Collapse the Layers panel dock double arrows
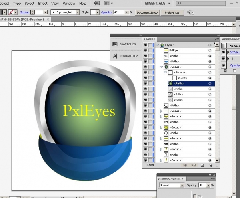Image resolution: width=240 pixels, height=198 pixels. pyautogui.click(x=218, y=35)
